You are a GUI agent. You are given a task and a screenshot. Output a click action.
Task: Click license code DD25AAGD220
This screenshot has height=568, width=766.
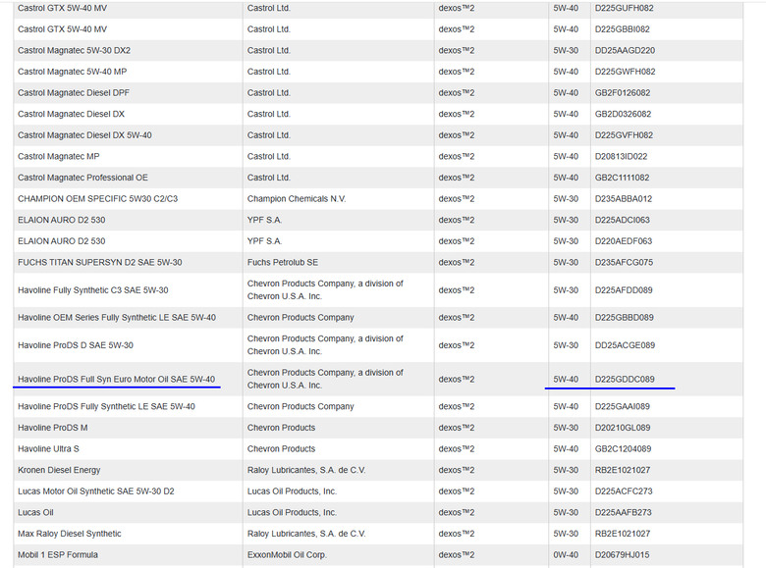[x=625, y=50]
